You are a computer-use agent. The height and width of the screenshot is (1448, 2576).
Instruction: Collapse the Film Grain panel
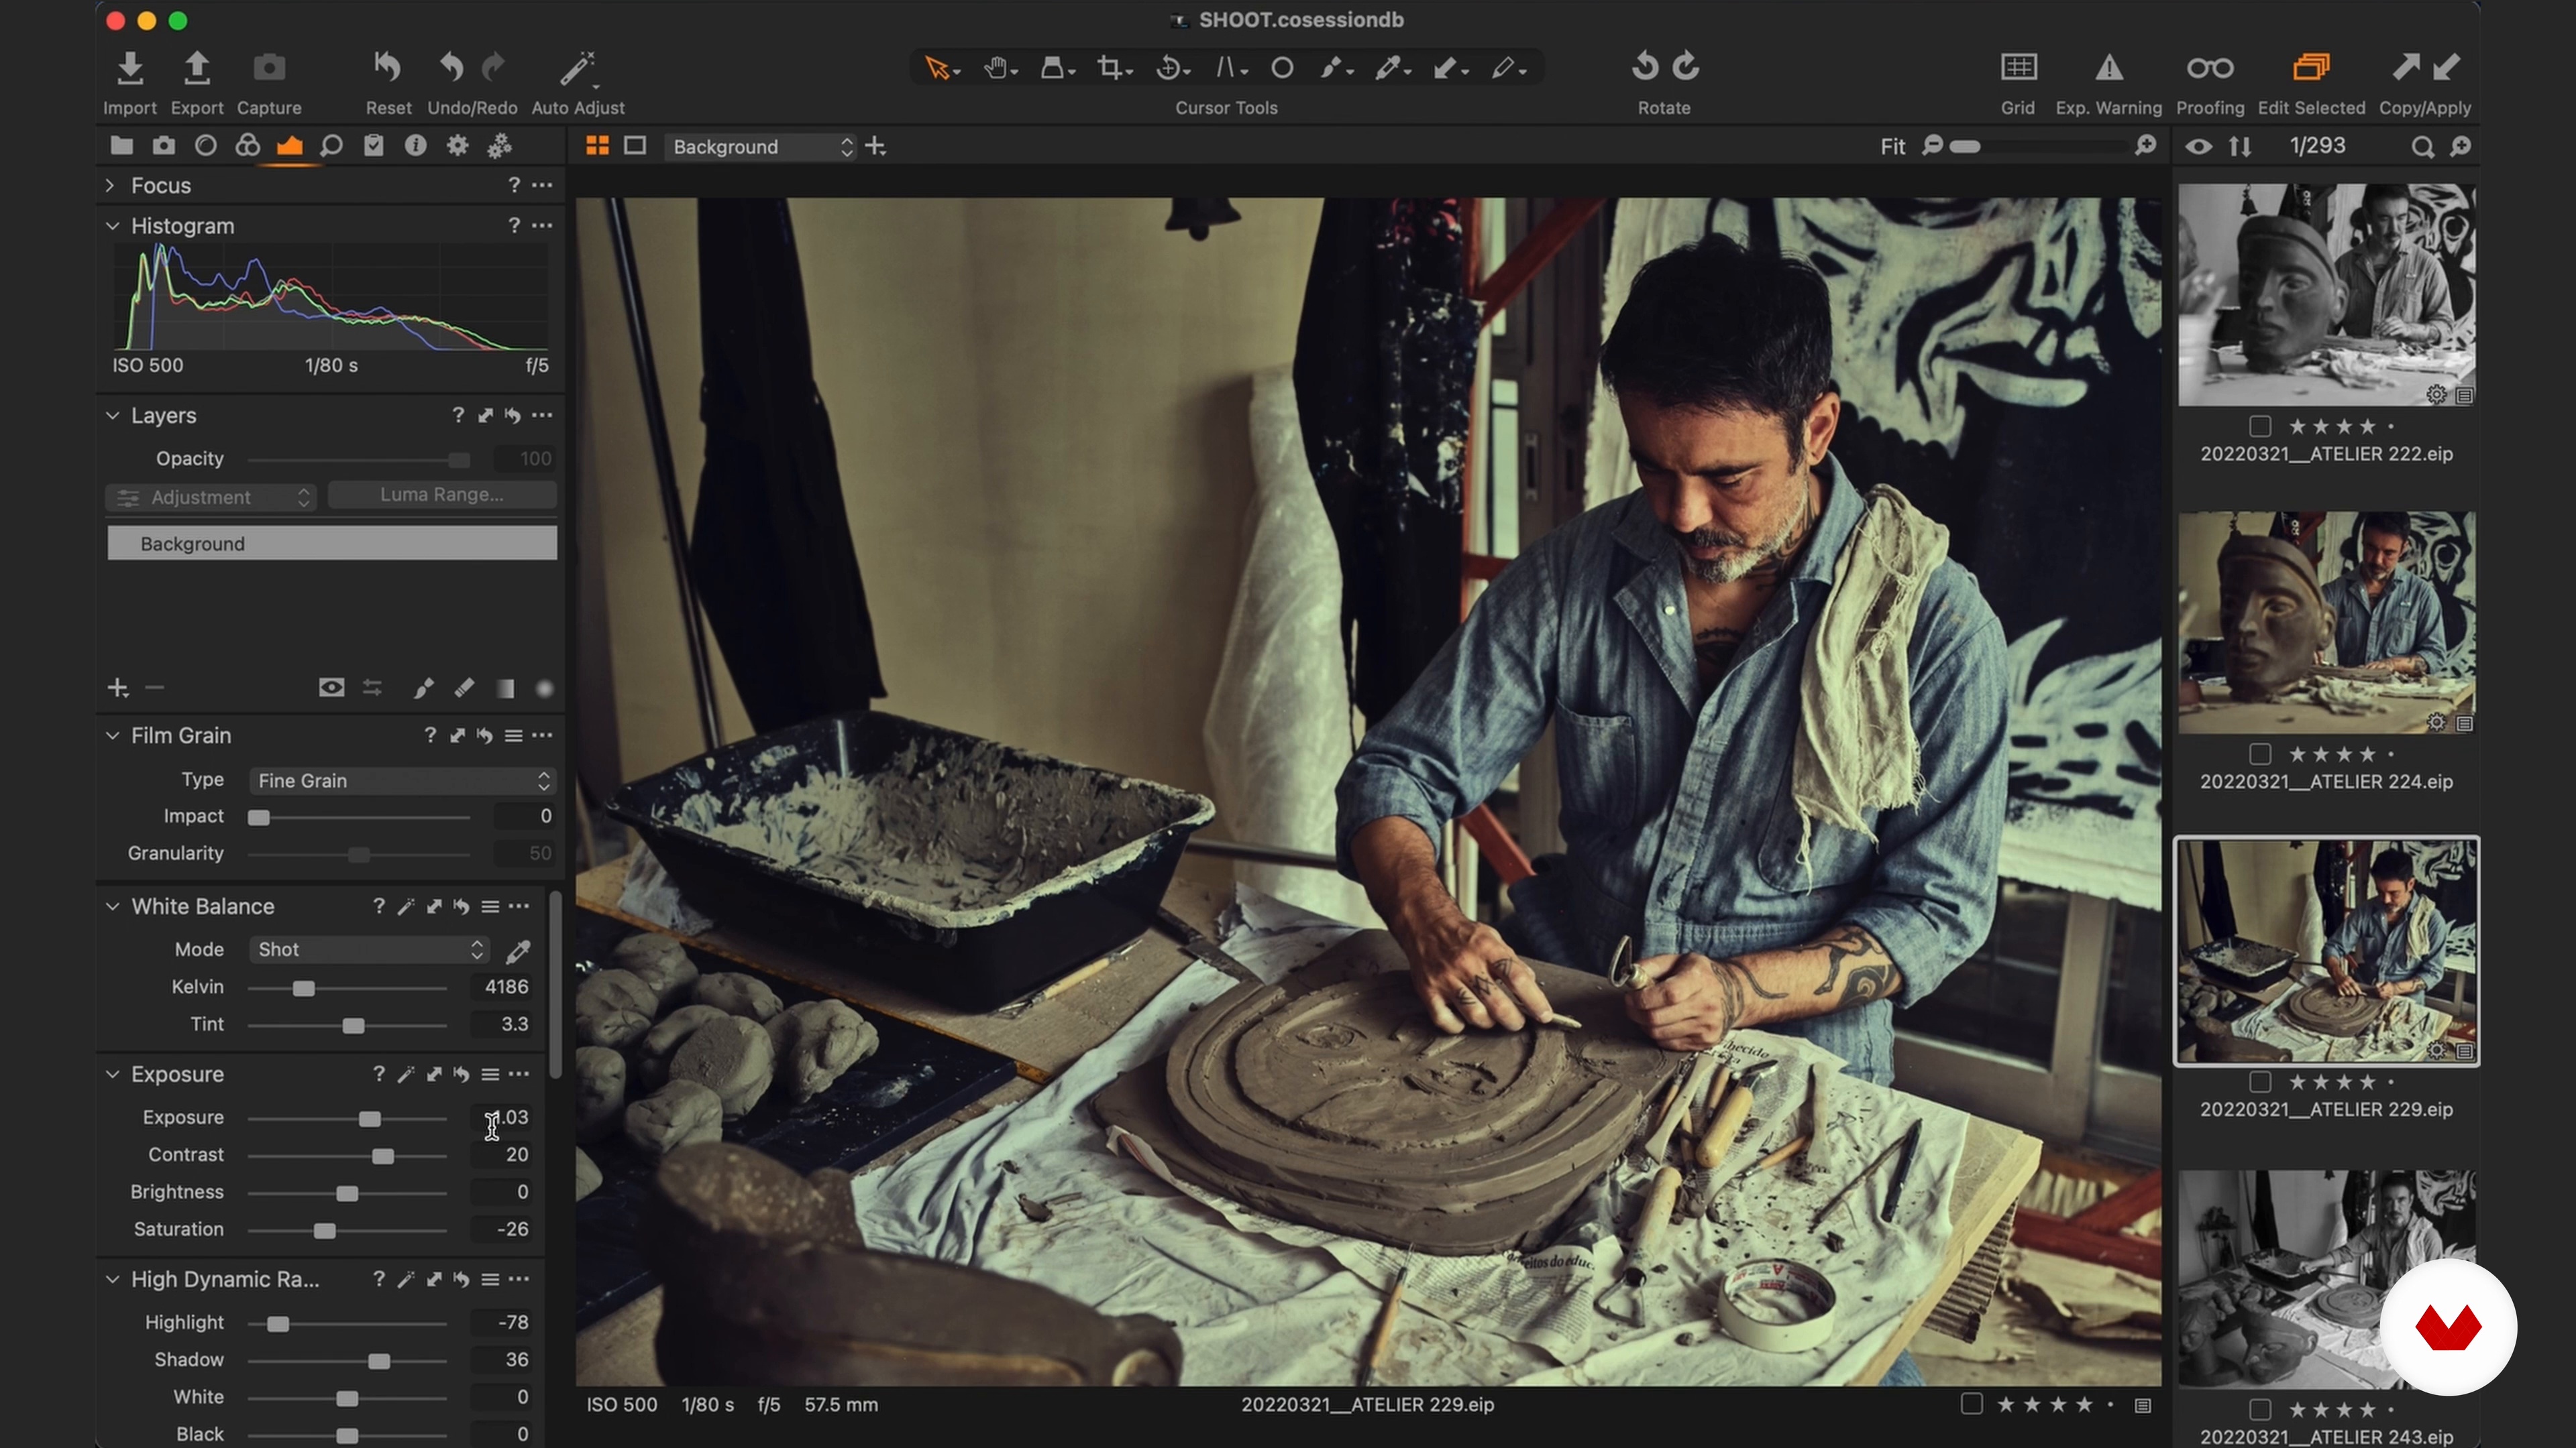pos(112,735)
